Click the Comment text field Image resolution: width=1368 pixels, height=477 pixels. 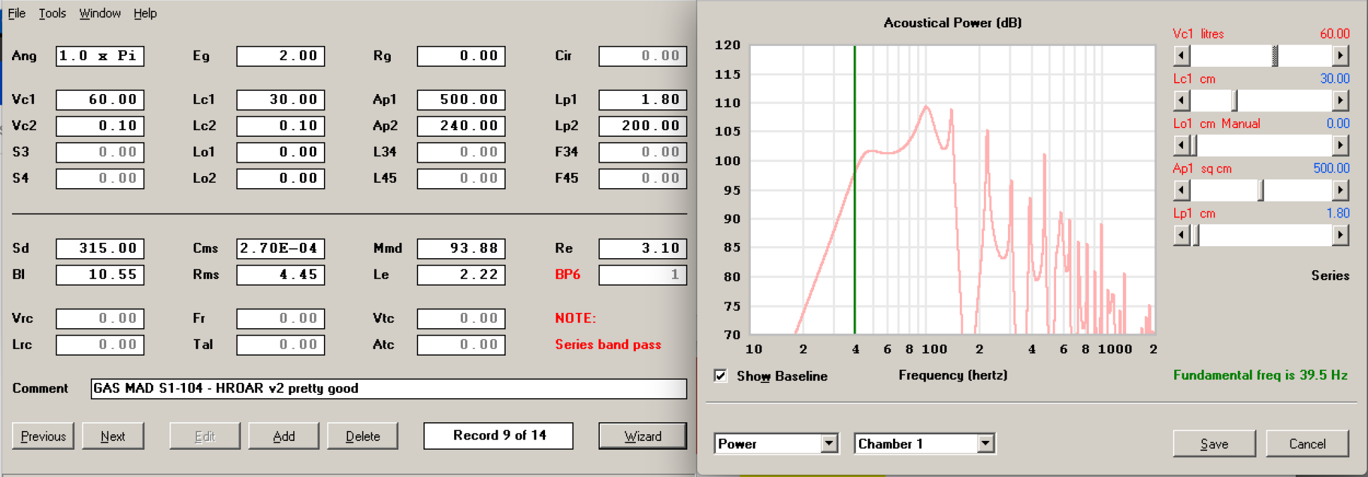(389, 388)
